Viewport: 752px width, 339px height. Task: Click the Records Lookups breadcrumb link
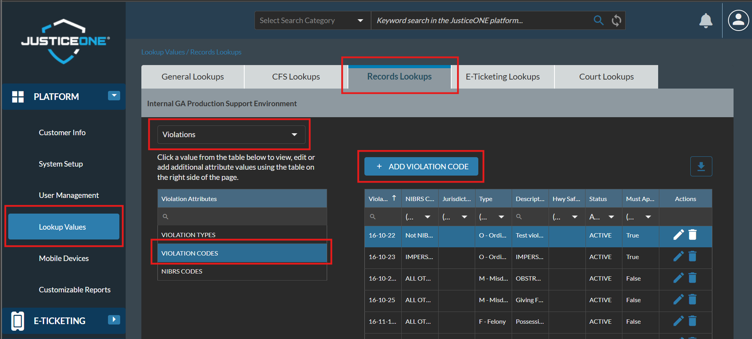click(216, 52)
